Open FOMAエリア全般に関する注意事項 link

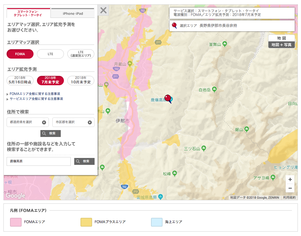pos(35,94)
